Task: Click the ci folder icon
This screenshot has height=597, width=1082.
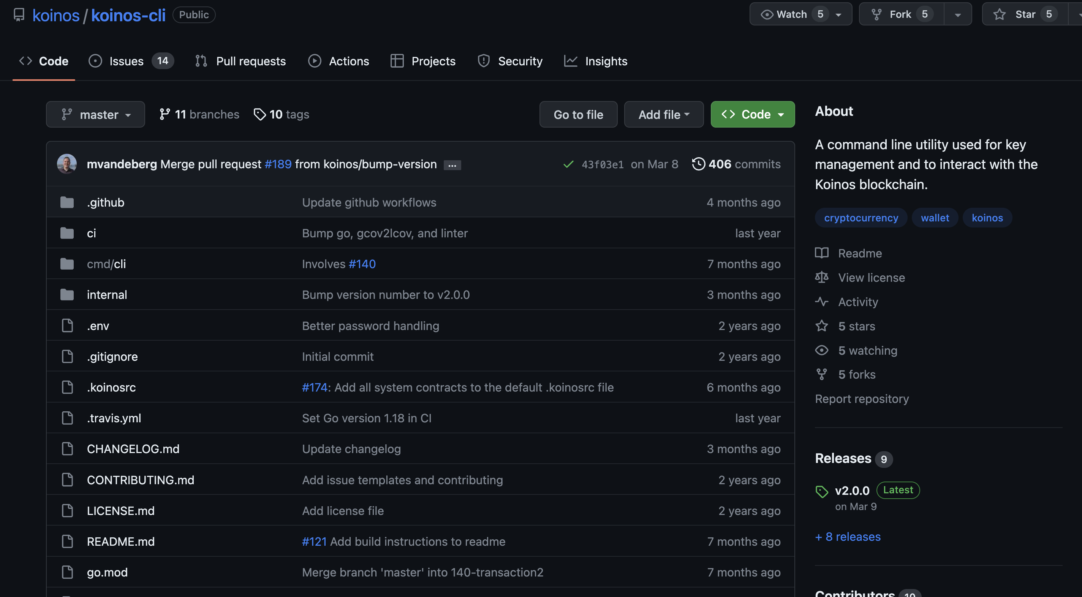Action: [x=67, y=233]
